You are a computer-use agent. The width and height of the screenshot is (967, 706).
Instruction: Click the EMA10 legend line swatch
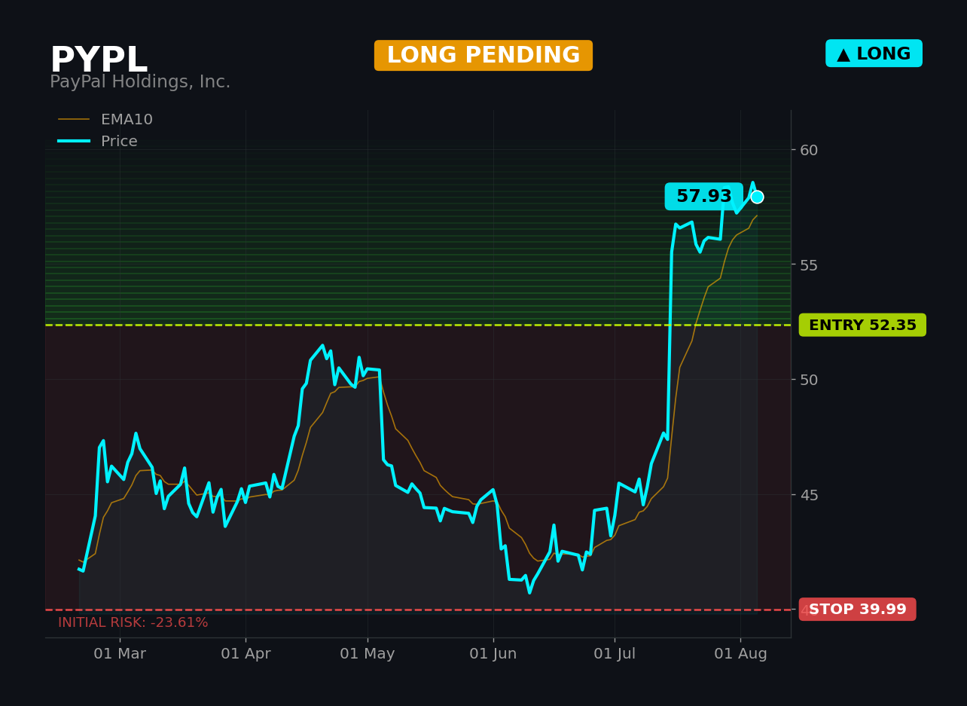[x=74, y=120]
